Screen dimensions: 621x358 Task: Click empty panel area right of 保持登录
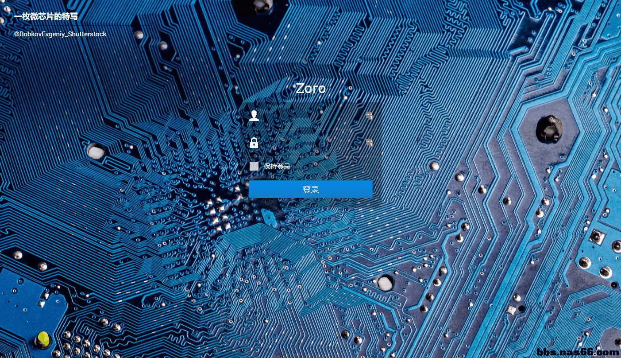tap(336, 167)
